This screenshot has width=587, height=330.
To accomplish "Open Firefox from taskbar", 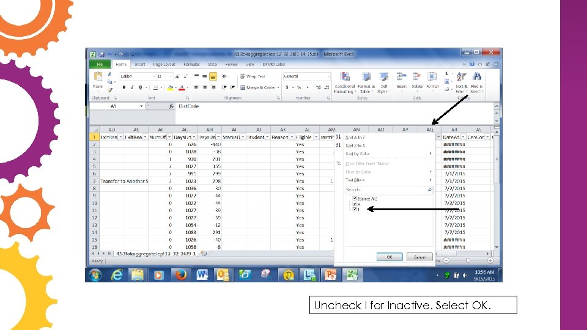I will pos(181,275).
